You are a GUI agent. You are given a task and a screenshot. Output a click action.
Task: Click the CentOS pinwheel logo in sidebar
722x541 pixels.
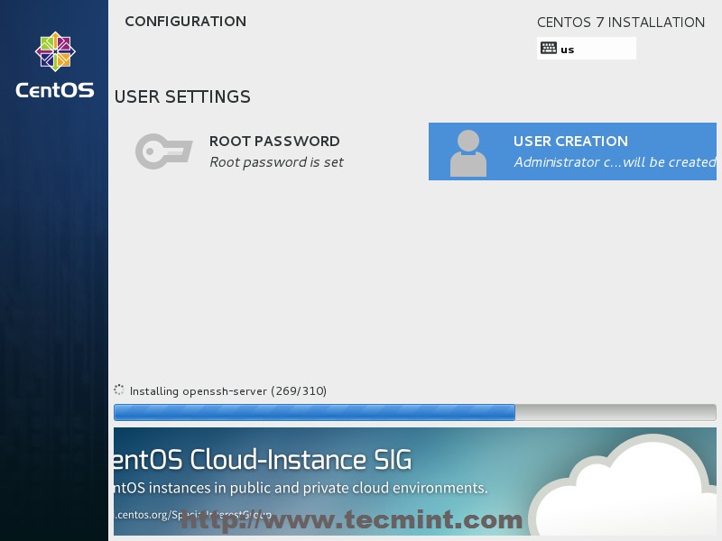pyautogui.click(x=55, y=52)
